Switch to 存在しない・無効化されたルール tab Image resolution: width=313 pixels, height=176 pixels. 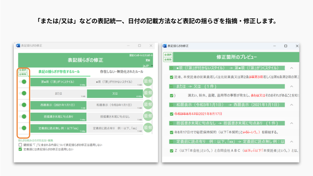coord(121,72)
